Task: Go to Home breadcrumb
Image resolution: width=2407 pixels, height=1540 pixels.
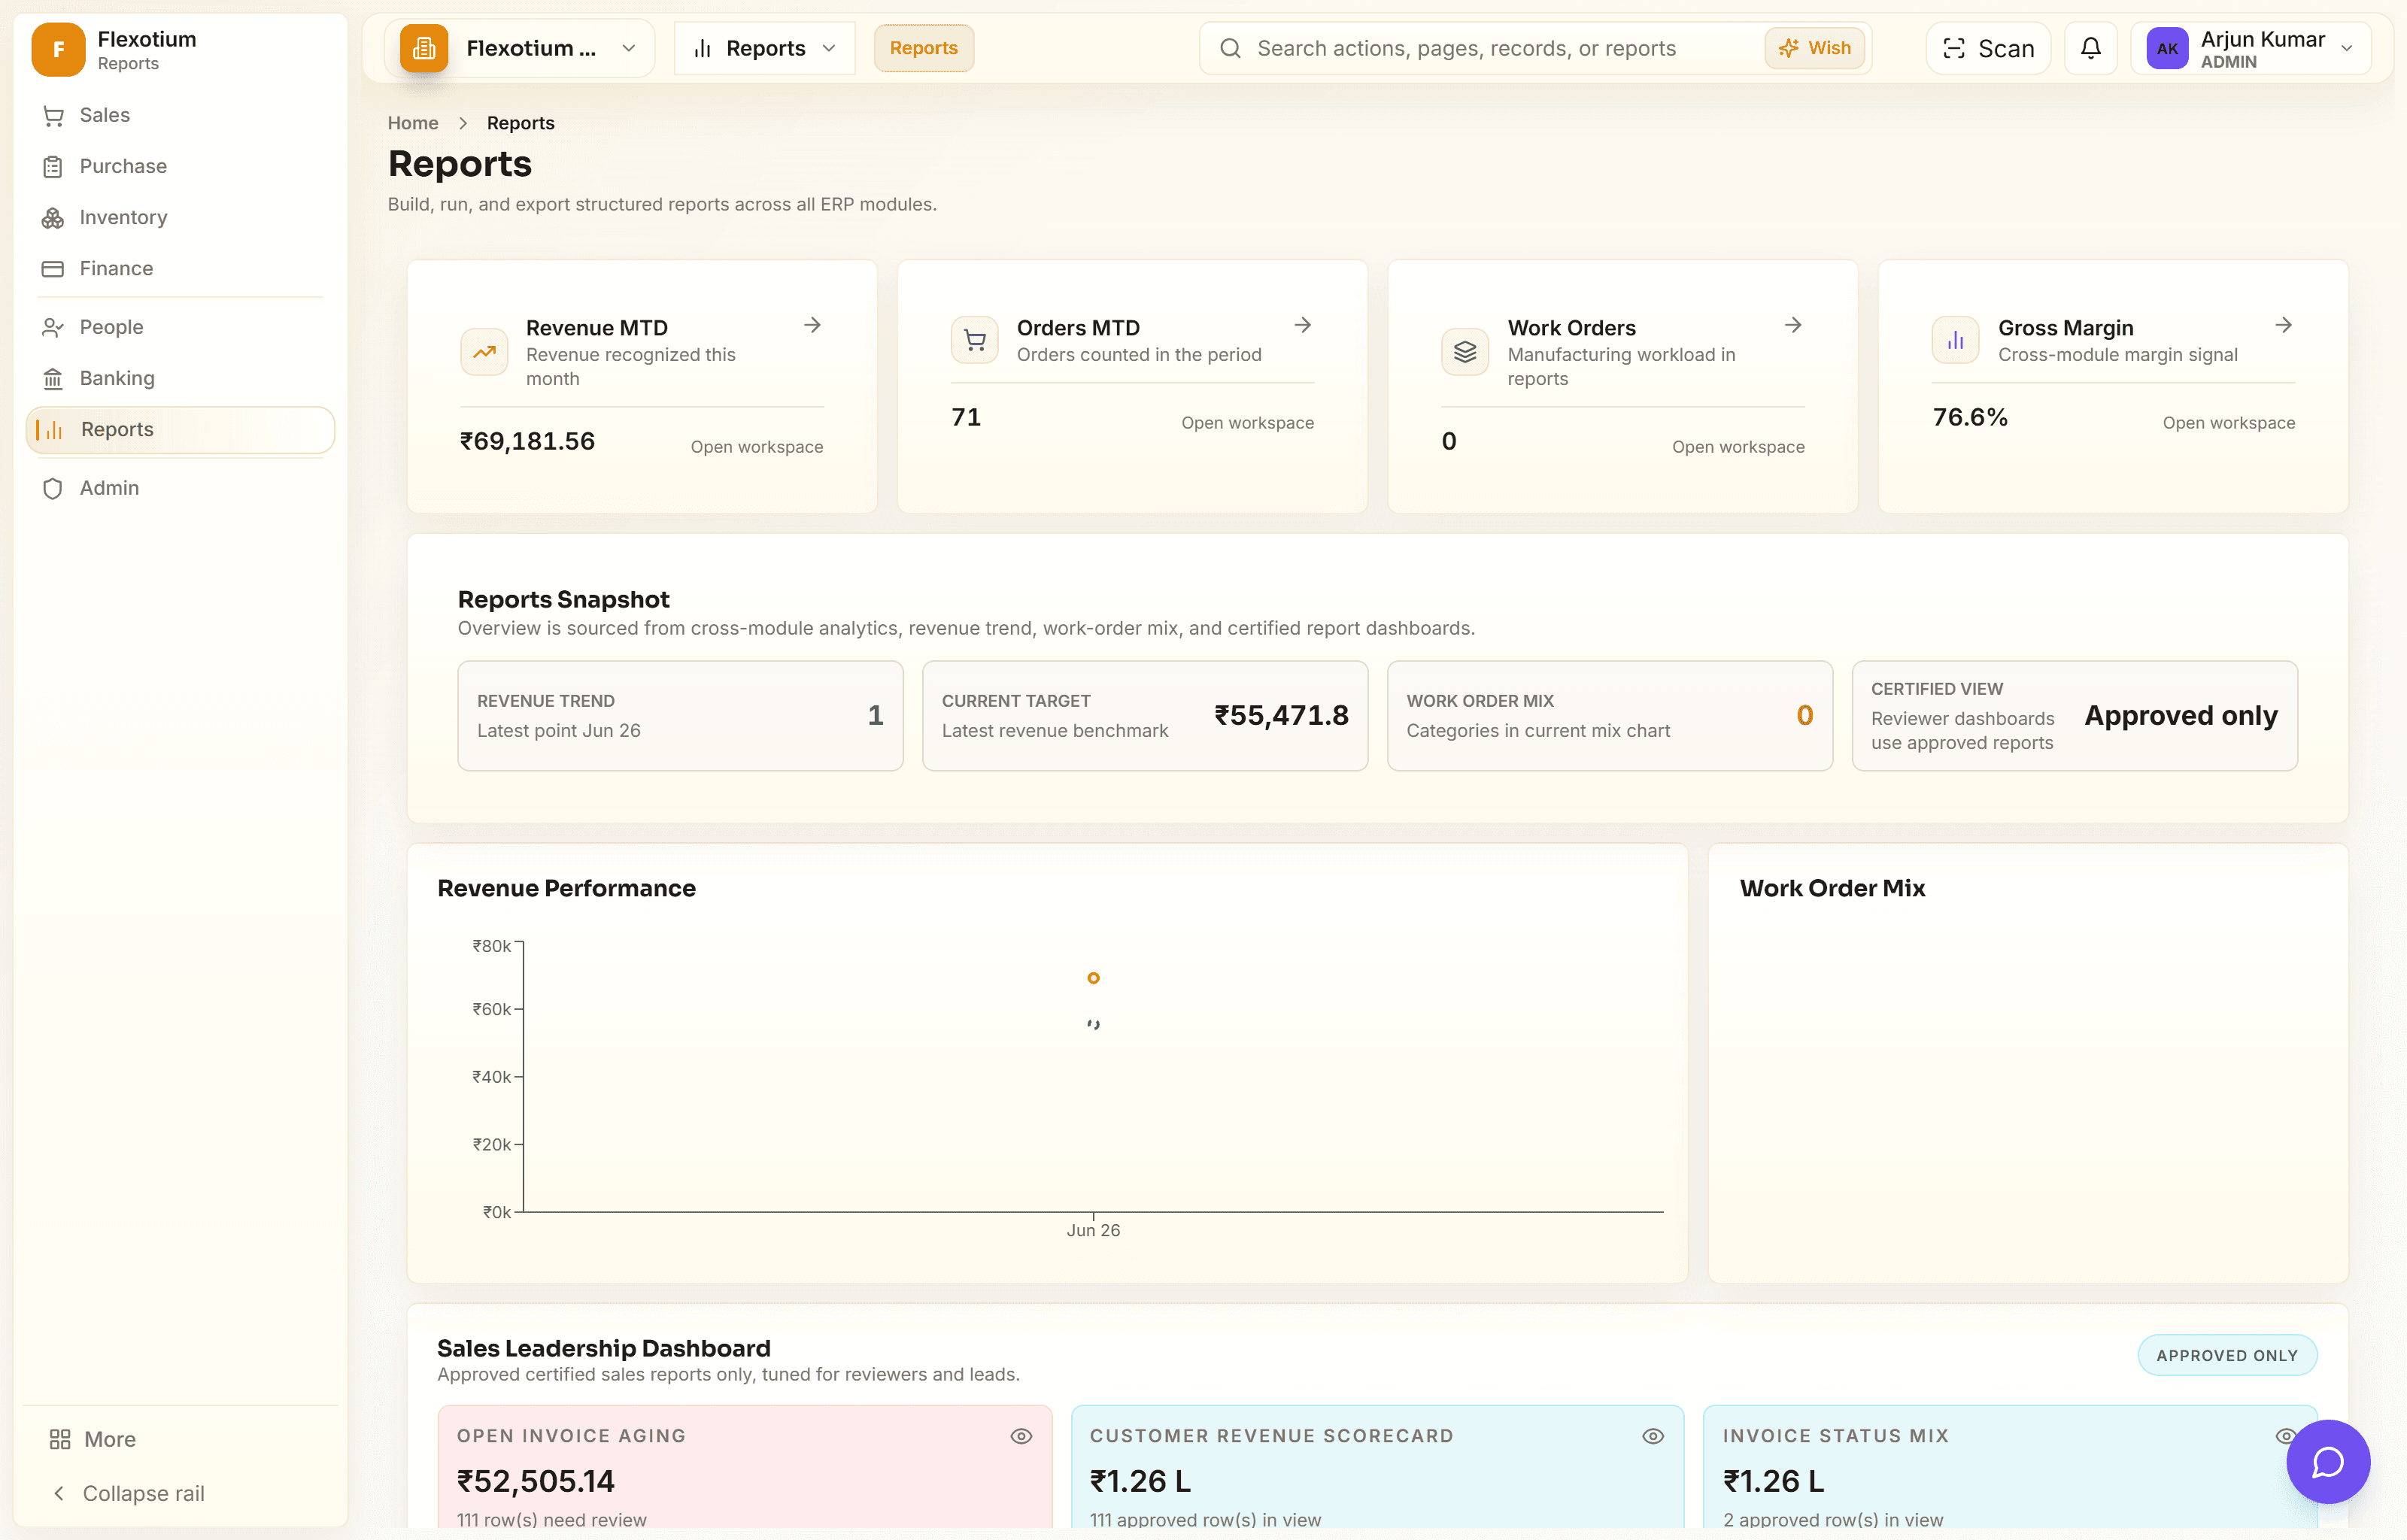Action: (x=413, y=123)
